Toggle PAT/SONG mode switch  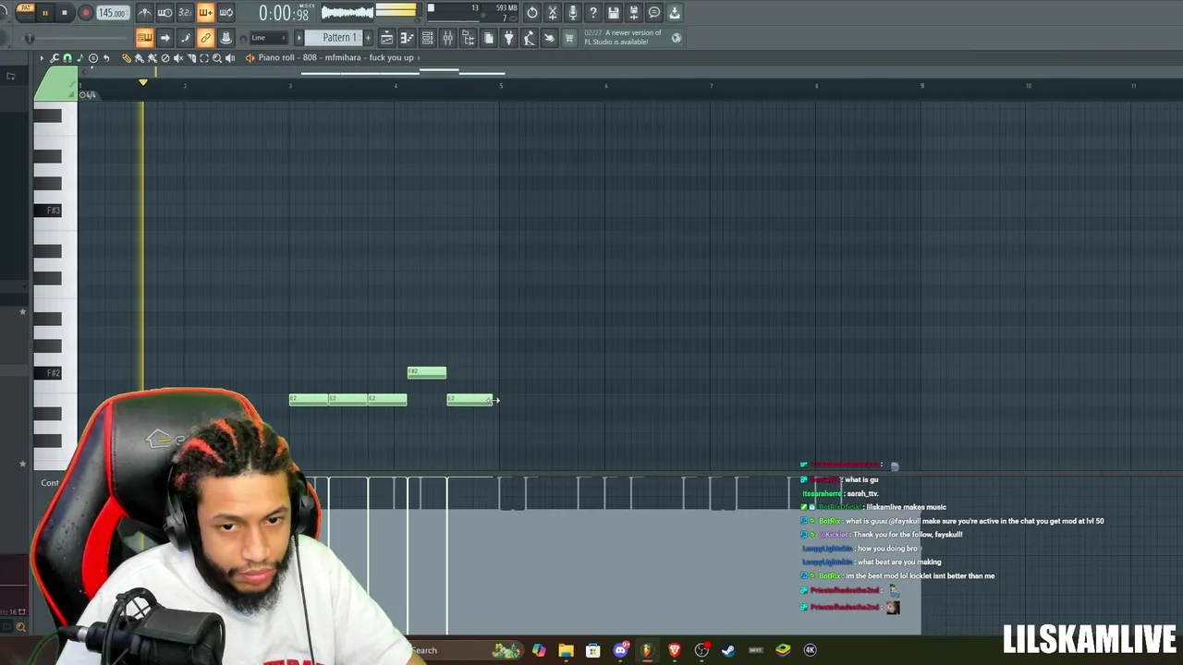[x=25, y=11]
